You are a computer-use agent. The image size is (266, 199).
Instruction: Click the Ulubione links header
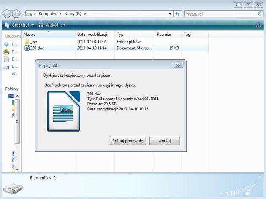pyautogui.click(x=13, y=36)
